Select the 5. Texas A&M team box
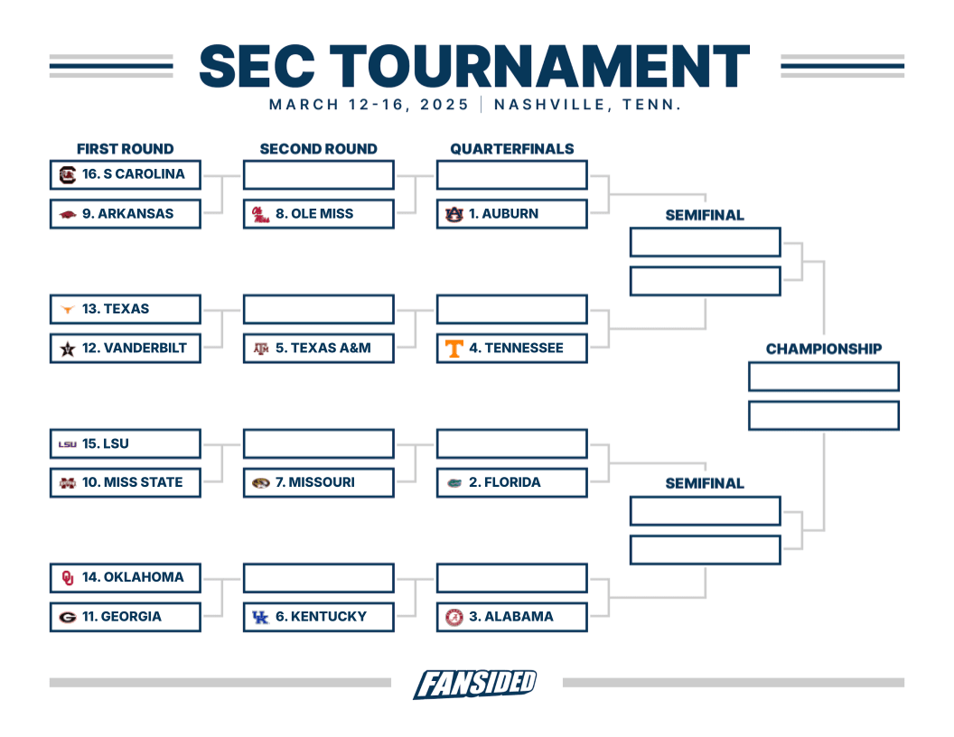The height and width of the screenshot is (737, 954). point(318,348)
